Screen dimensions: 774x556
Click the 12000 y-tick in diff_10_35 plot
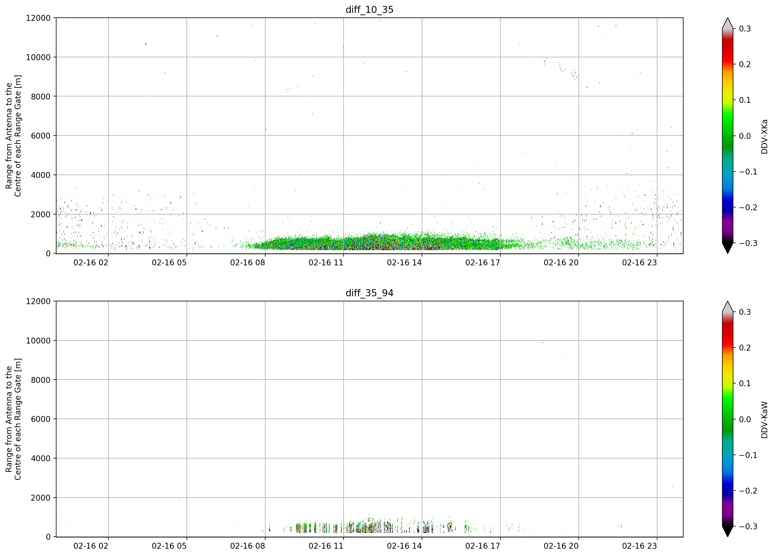coord(38,18)
